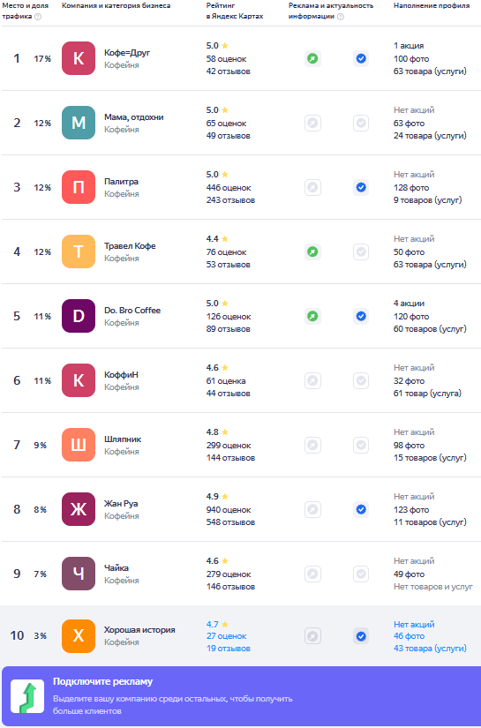Viewport: 481px width, 728px height.
Task: Click the green arrow icon in ad banner
Action: point(27,696)
